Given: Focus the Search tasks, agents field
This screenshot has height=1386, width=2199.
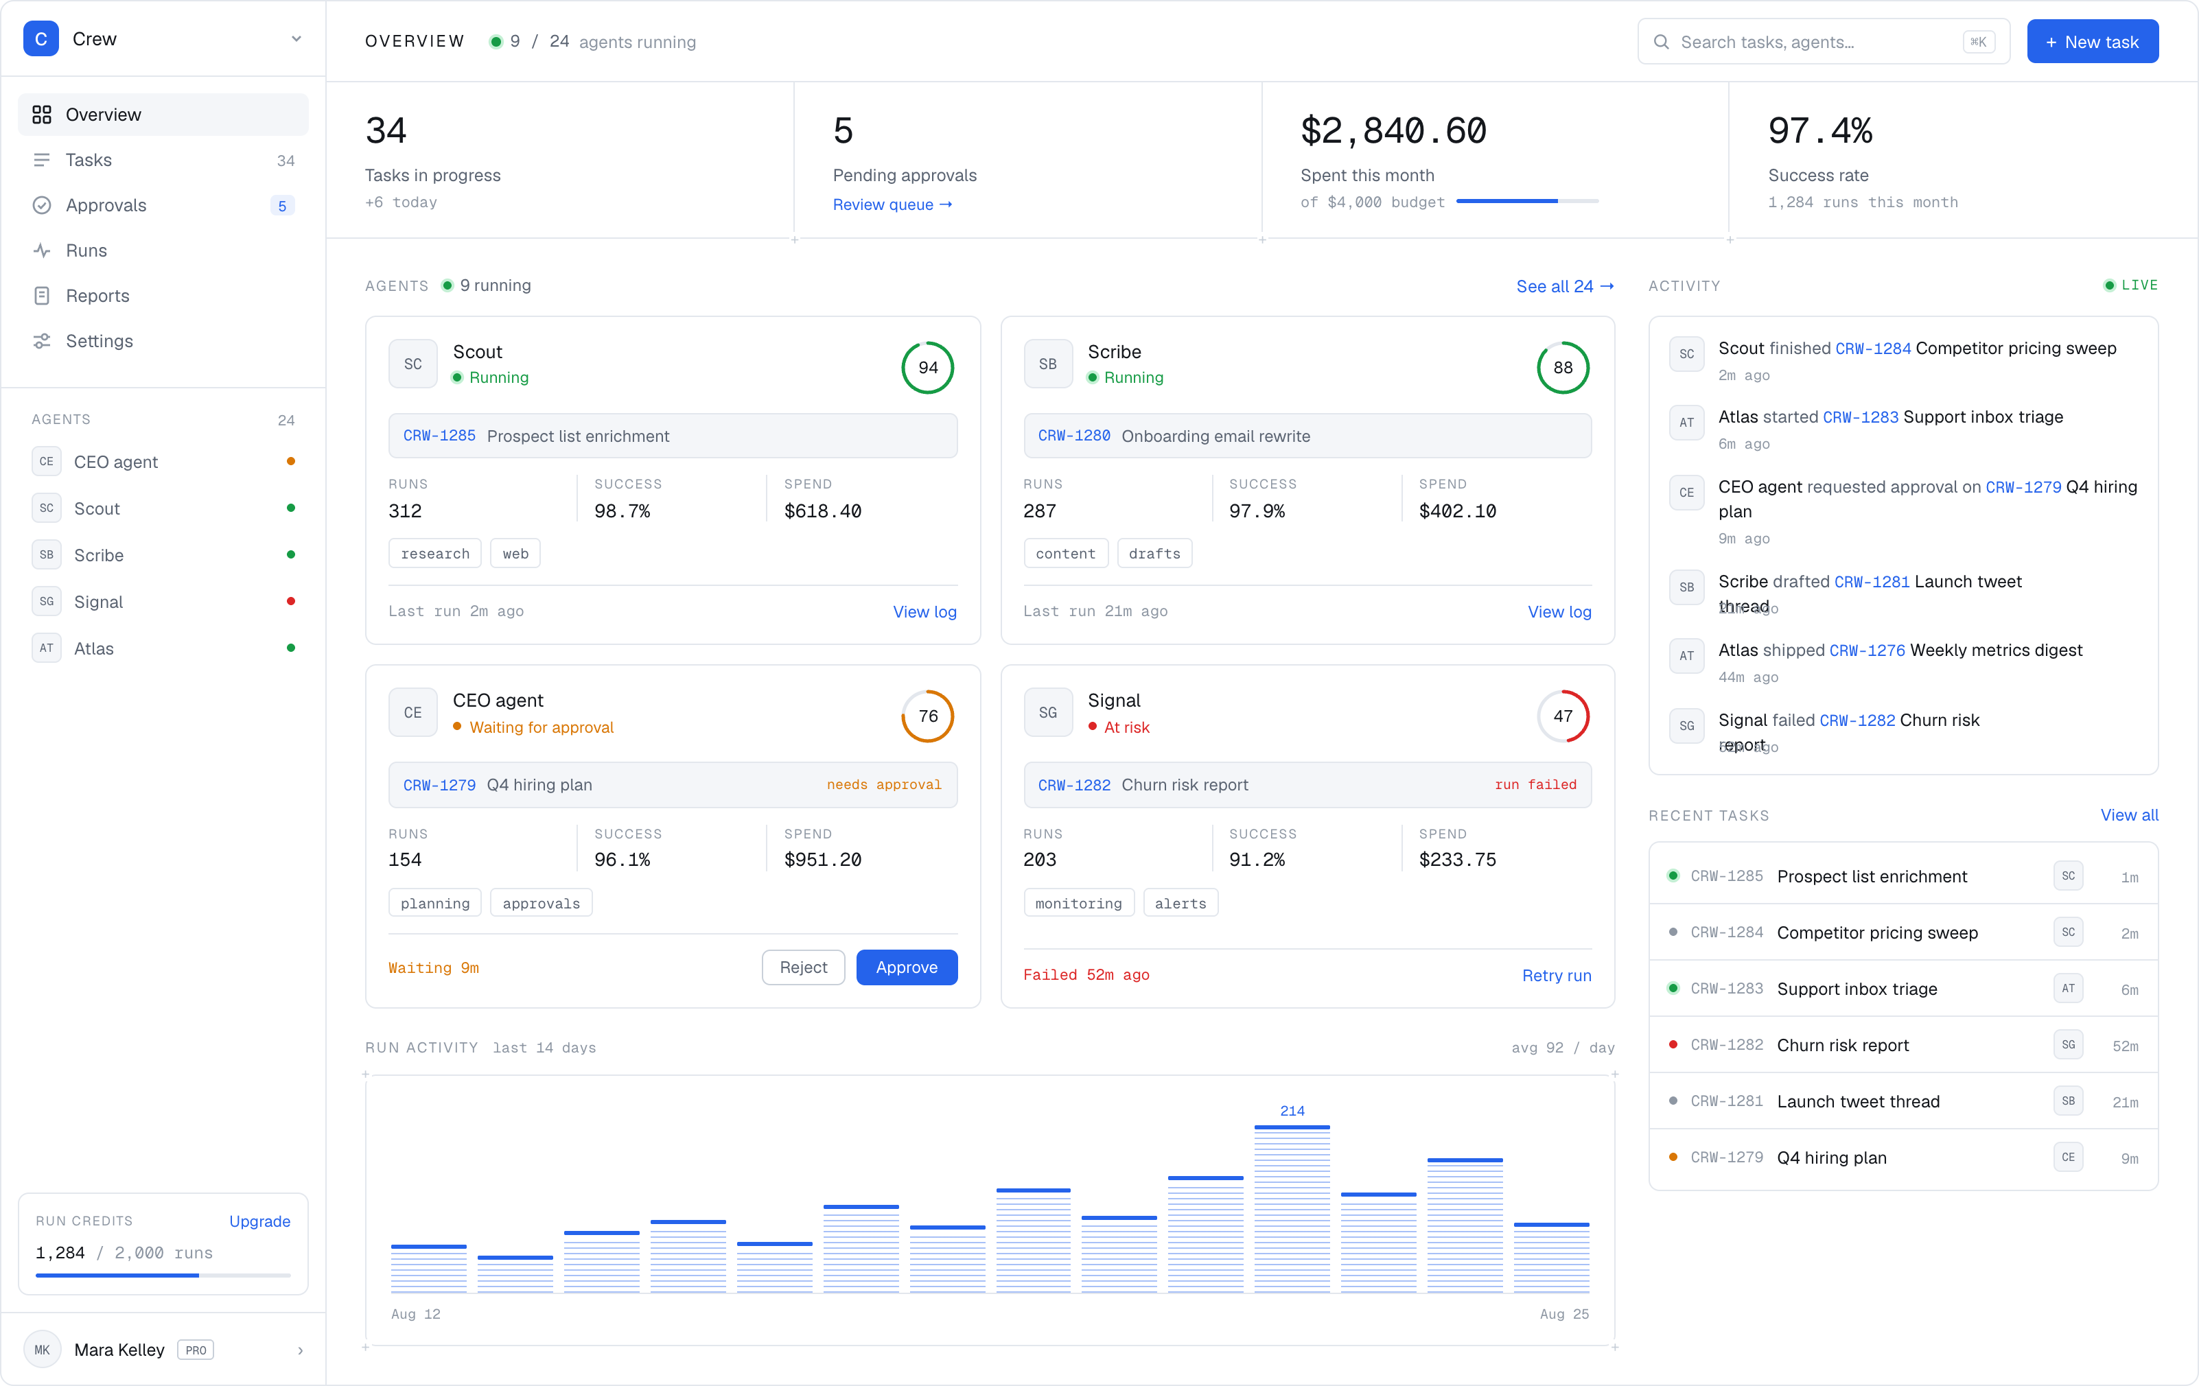Looking at the screenshot, I should (x=1823, y=42).
